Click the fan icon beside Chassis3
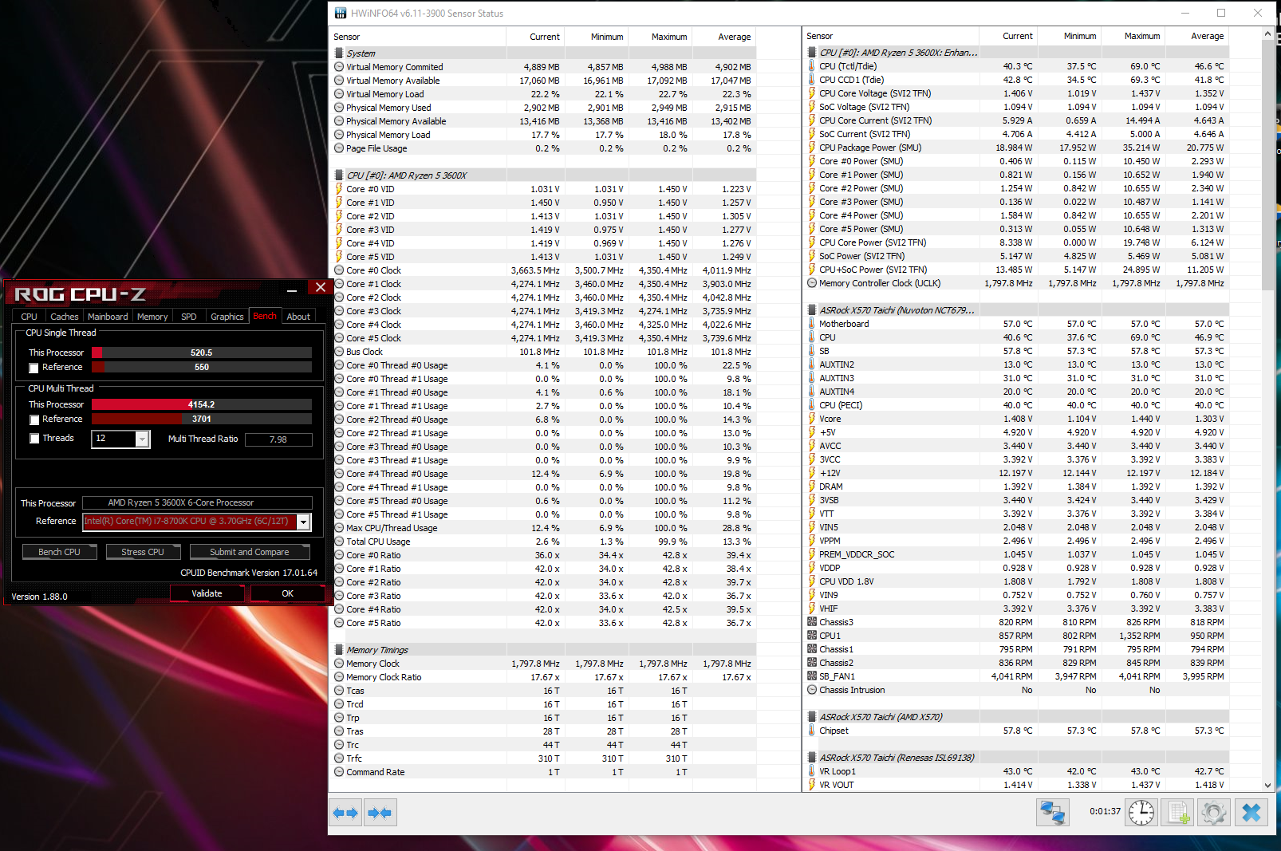Viewport: 1281px width, 851px height. 812,622
